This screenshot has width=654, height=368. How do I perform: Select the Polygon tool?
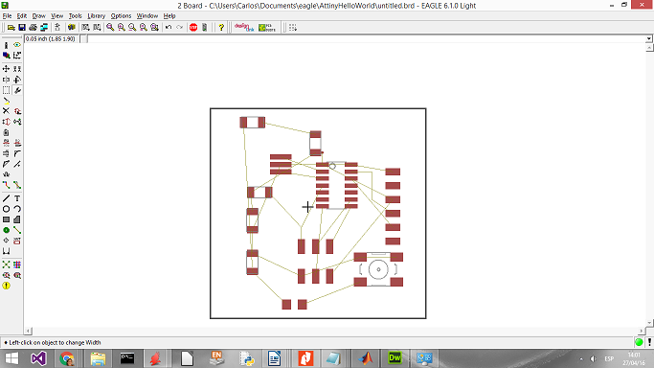[x=17, y=219]
